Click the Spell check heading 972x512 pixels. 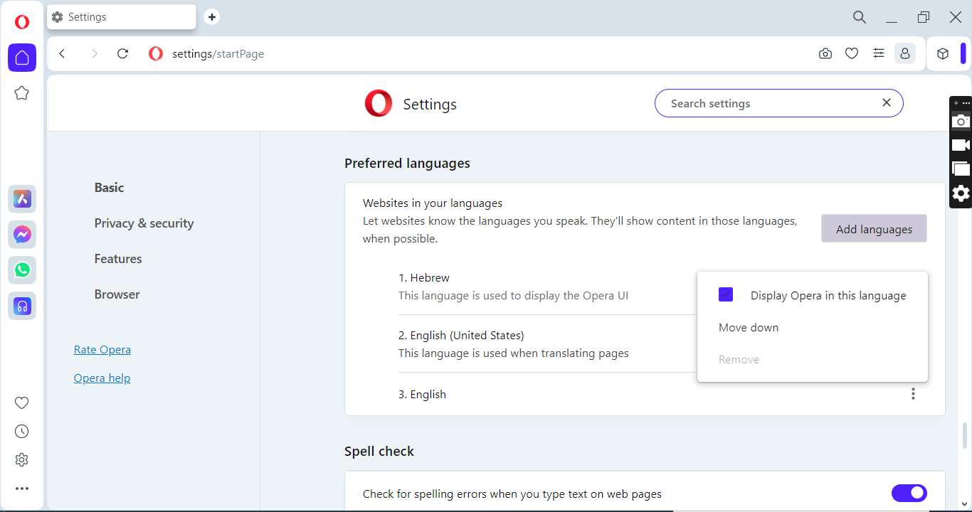(379, 452)
